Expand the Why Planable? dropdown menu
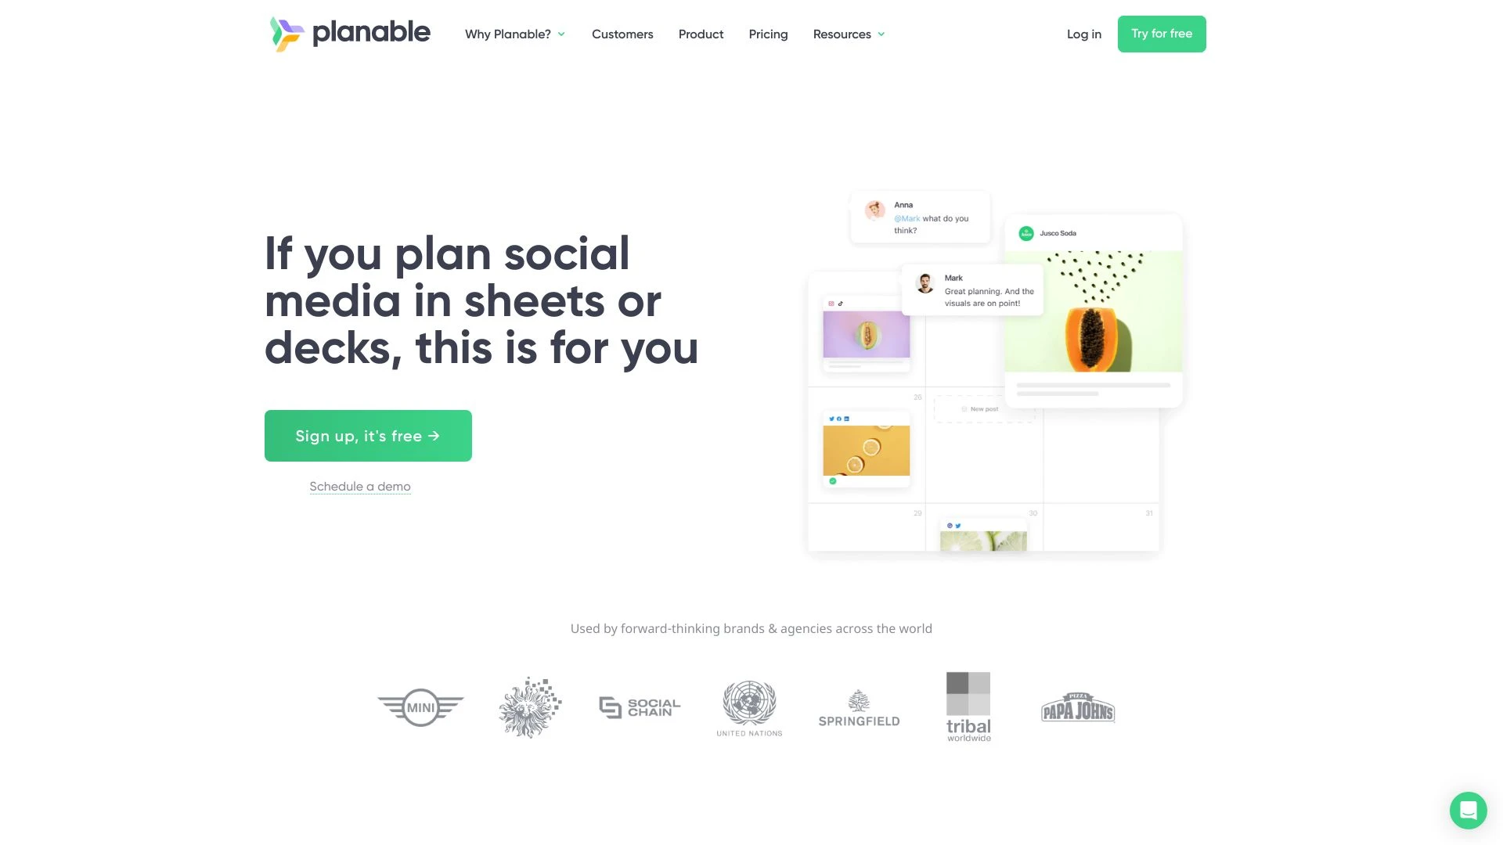 click(x=514, y=33)
